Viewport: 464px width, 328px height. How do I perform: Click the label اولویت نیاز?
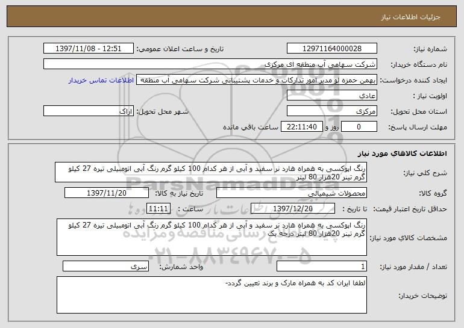pyautogui.click(x=430, y=96)
